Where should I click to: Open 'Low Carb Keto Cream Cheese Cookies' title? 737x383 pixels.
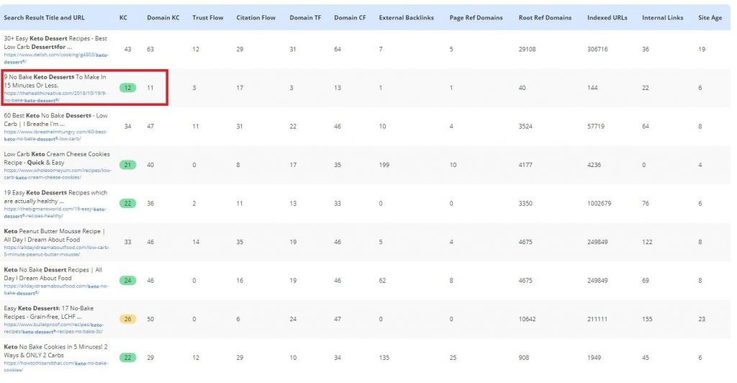pyautogui.click(x=56, y=158)
